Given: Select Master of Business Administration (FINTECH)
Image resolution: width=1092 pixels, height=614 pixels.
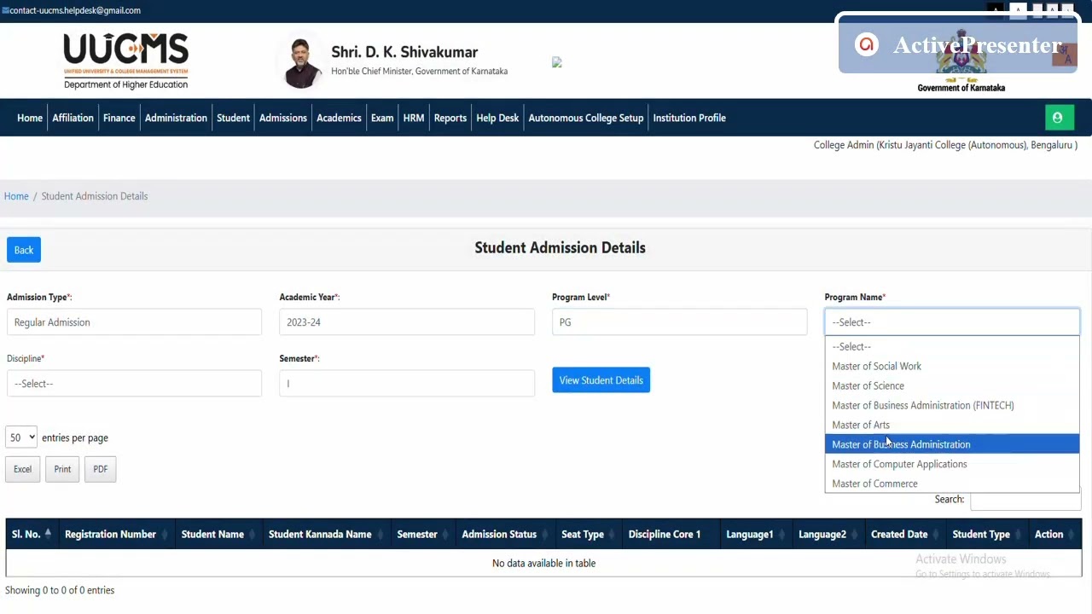Looking at the screenshot, I should tap(952, 405).
